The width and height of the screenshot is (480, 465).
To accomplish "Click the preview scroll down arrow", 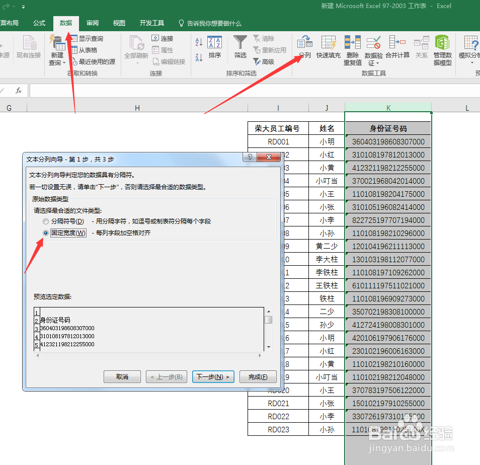I will [269, 347].
